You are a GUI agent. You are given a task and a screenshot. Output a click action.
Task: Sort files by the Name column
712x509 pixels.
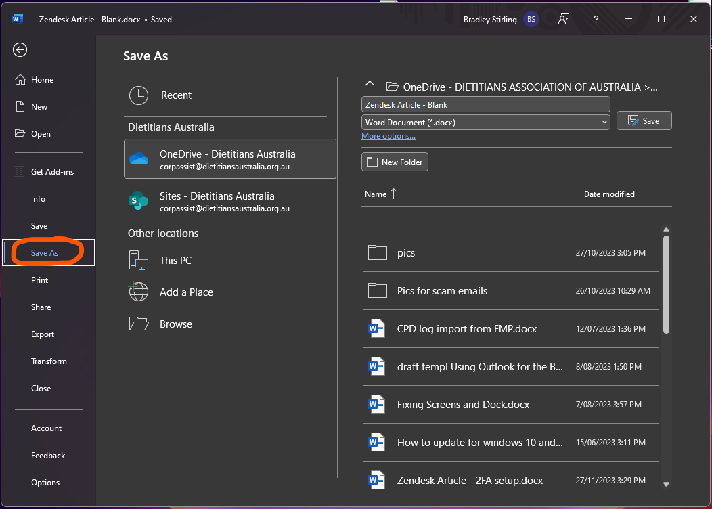click(379, 194)
